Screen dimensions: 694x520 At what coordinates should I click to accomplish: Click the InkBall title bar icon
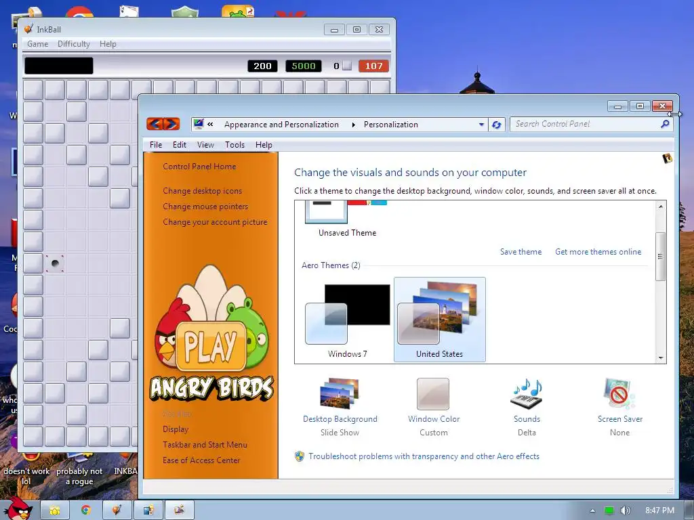(x=28, y=29)
